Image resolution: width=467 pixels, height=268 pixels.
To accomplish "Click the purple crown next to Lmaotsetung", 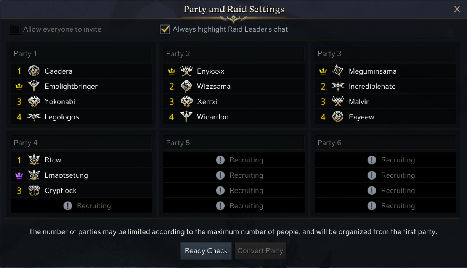I will [19, 175].
